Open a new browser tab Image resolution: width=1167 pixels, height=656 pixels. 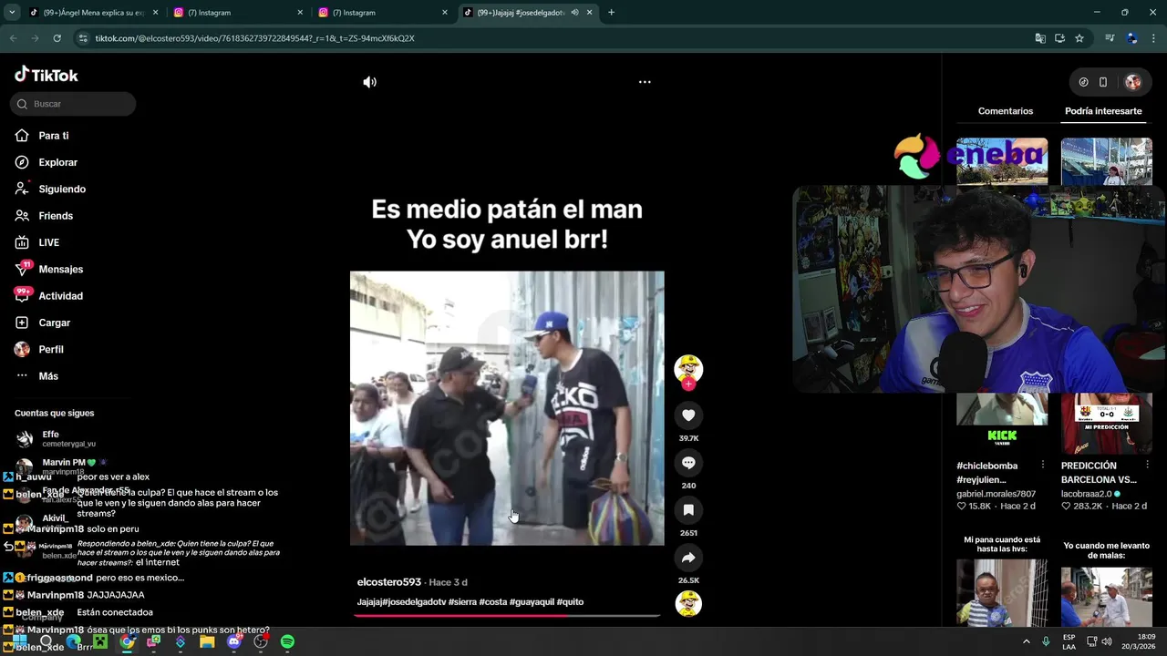click(x=611, y=13)
